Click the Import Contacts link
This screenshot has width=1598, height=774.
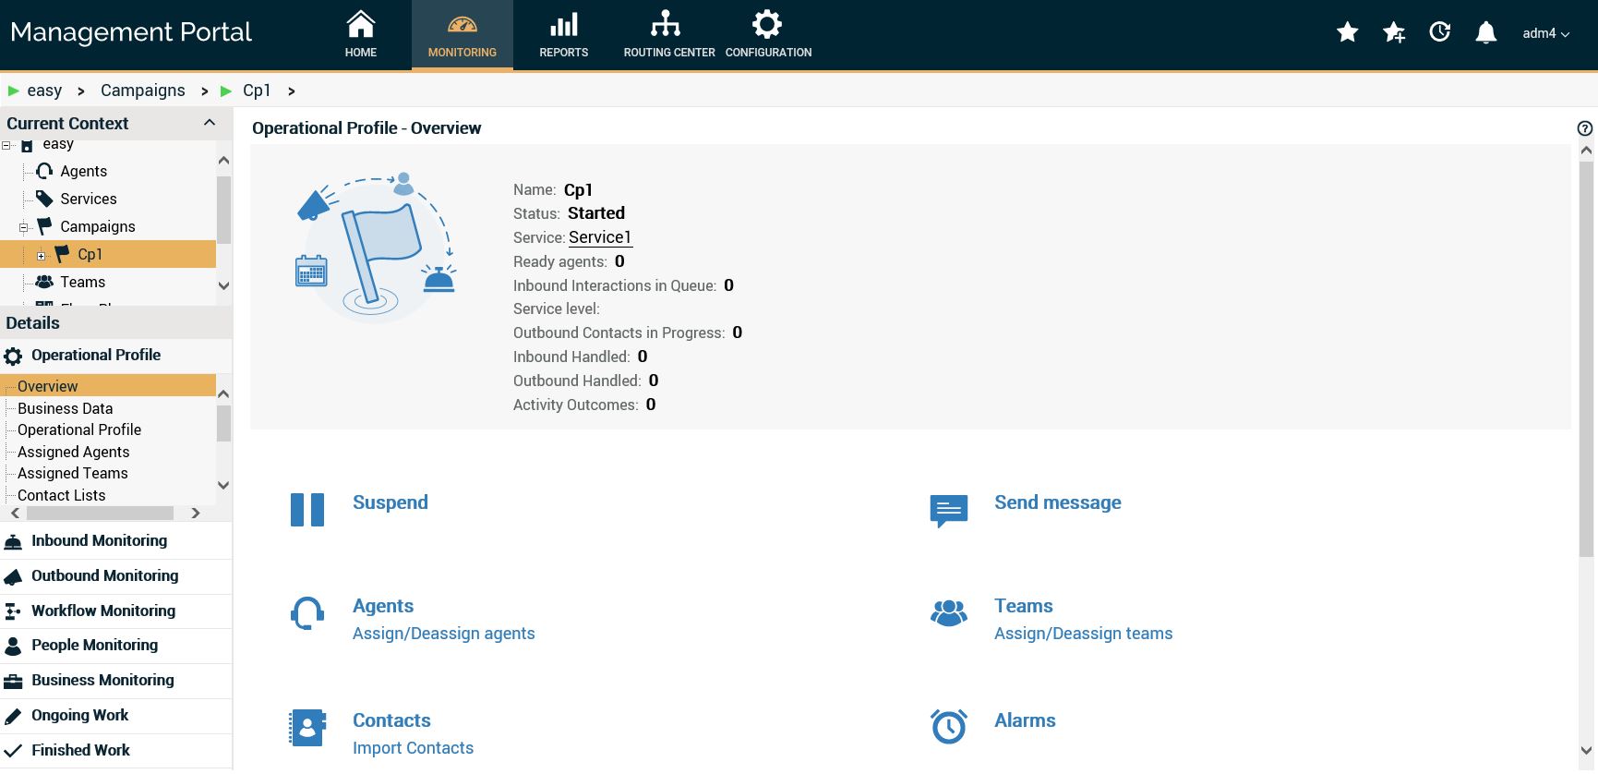tap(413, 748)
